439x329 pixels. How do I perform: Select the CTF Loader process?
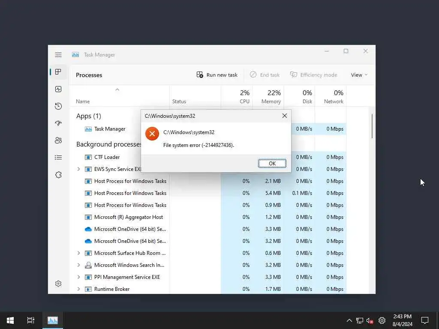pyautogui.click(x=208, y=157)
